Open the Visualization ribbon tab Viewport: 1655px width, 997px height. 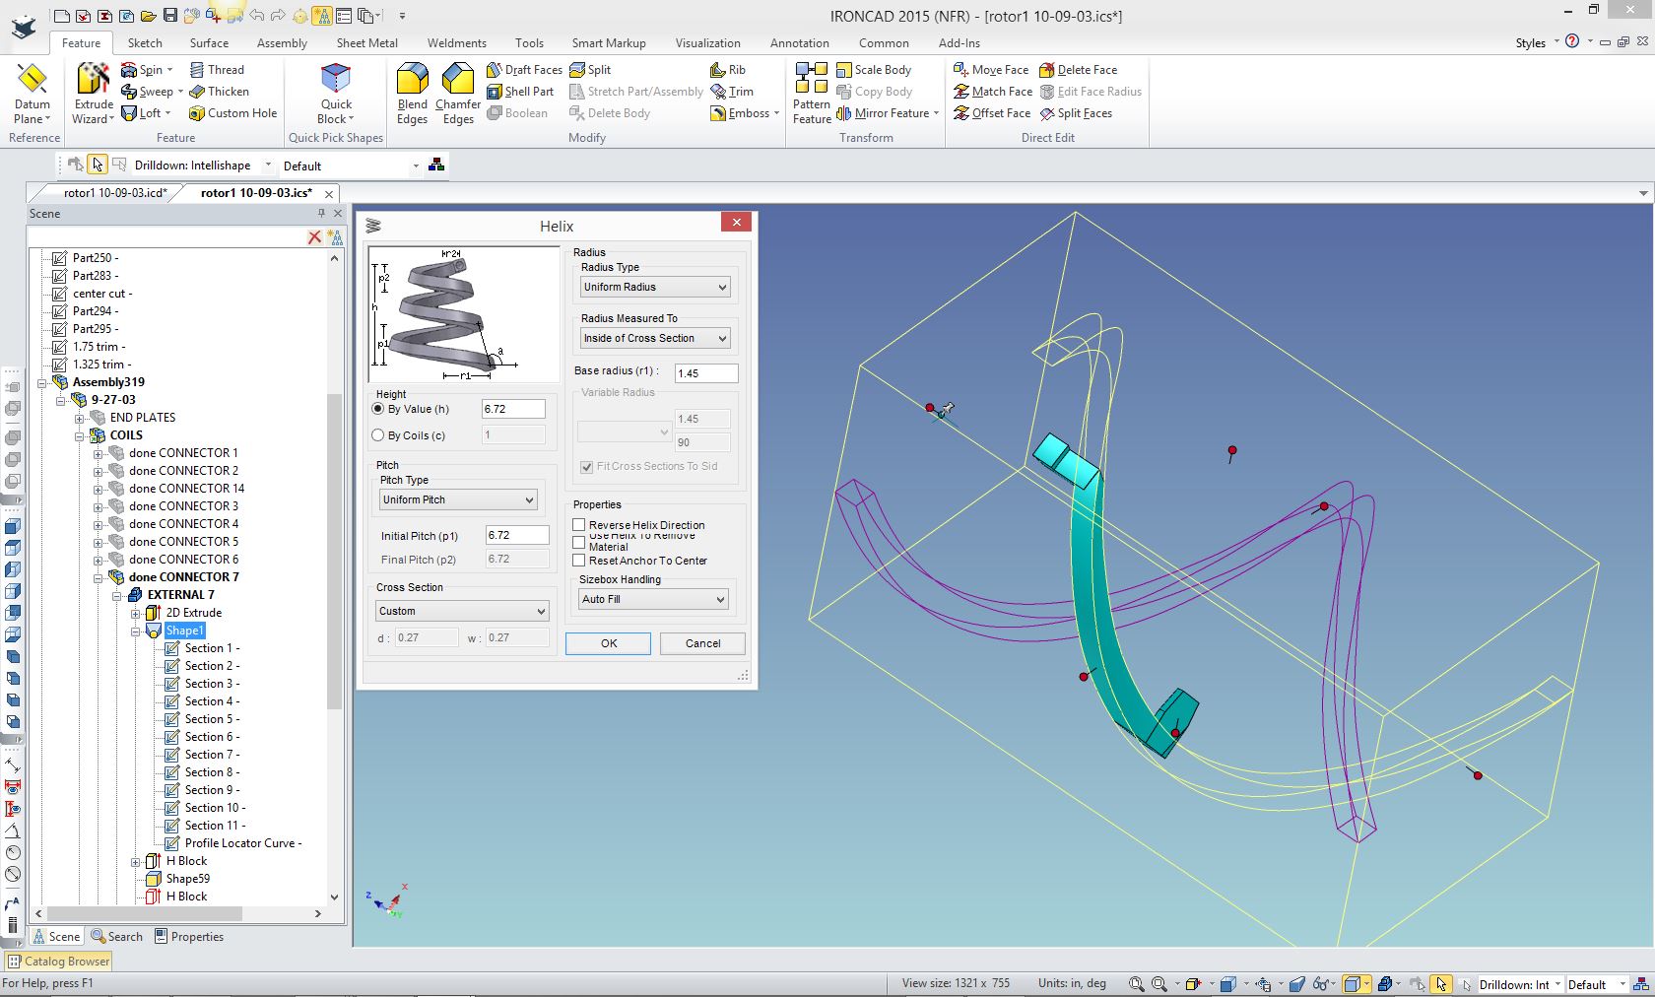click(707, 43)
